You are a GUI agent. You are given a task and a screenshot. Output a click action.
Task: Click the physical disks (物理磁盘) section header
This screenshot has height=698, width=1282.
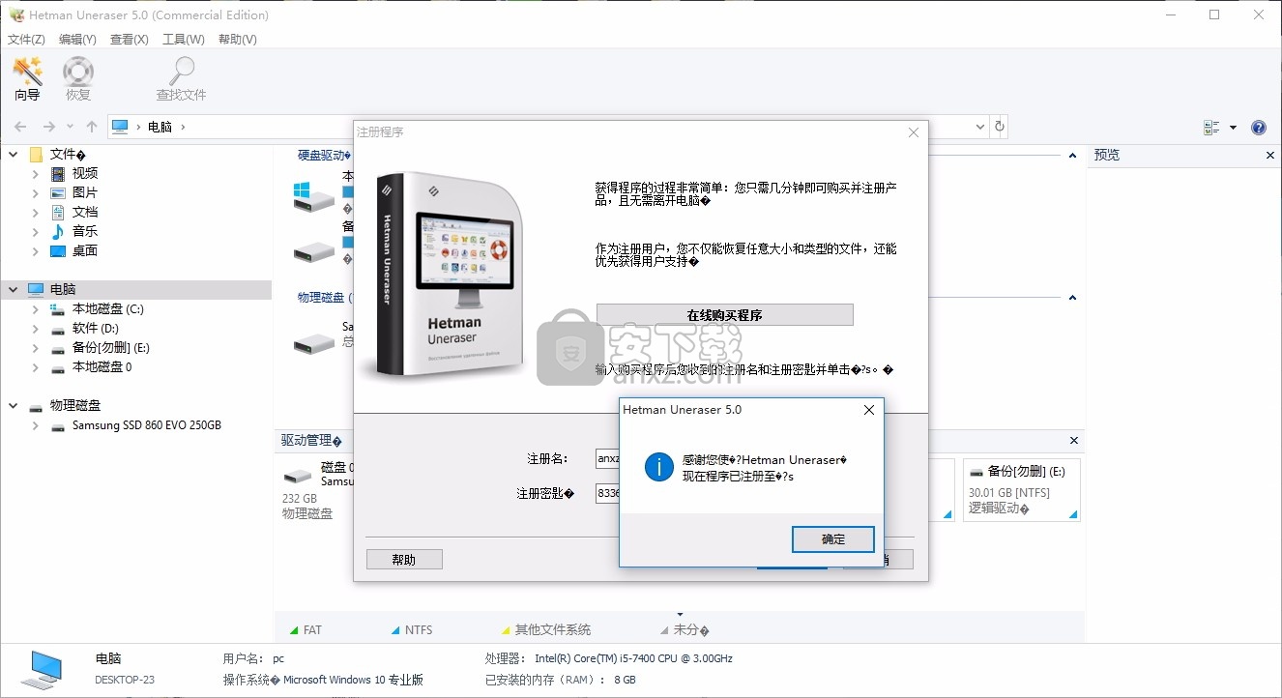326,298
